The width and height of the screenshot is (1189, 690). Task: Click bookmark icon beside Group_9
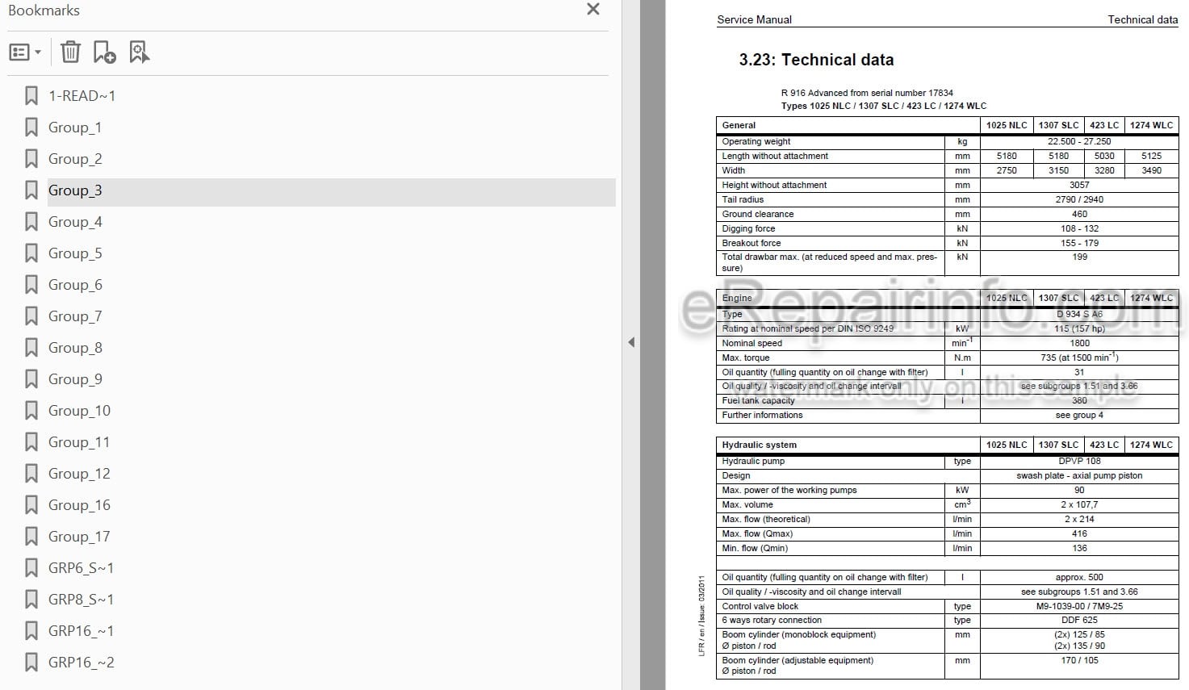pos(31,379)
